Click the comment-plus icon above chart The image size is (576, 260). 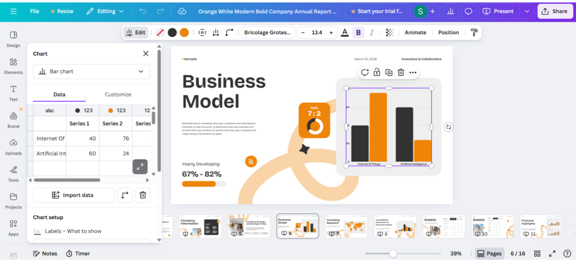[x=364, y=72]
